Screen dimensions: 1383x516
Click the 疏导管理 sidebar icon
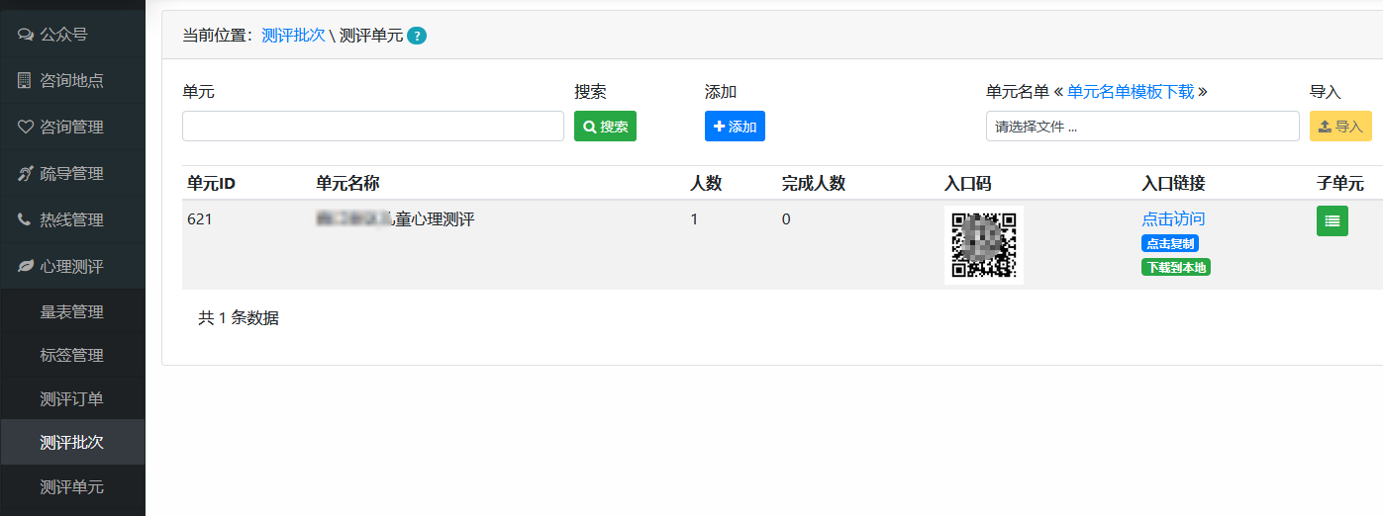pyautogui.click(x=26, y=173)
